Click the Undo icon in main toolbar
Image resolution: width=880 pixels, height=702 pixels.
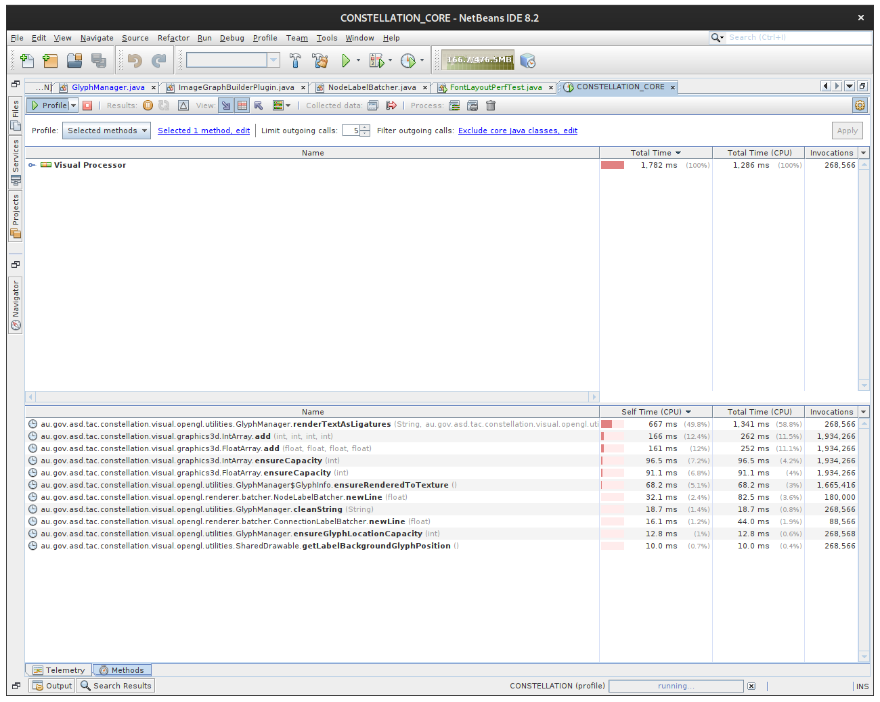[x=133, y=60]
